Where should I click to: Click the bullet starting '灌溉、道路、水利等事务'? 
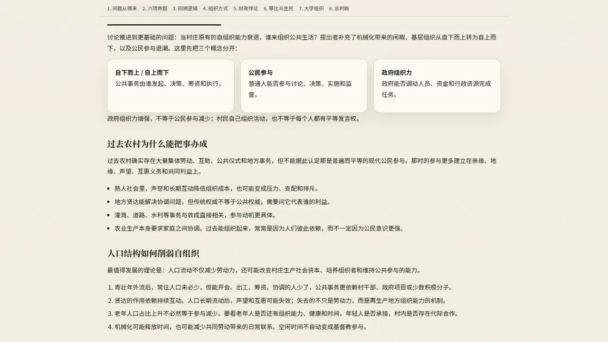tap(196, 215)
